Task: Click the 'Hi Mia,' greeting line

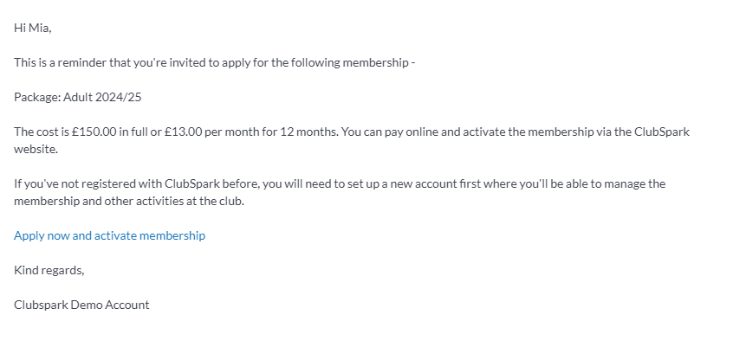Action: point(33,28)
